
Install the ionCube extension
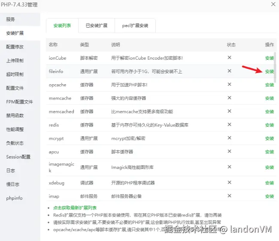click(x=270, y=58)
